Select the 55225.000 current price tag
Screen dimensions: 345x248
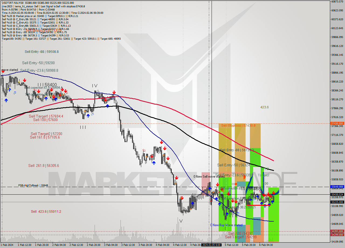[337, 202]
